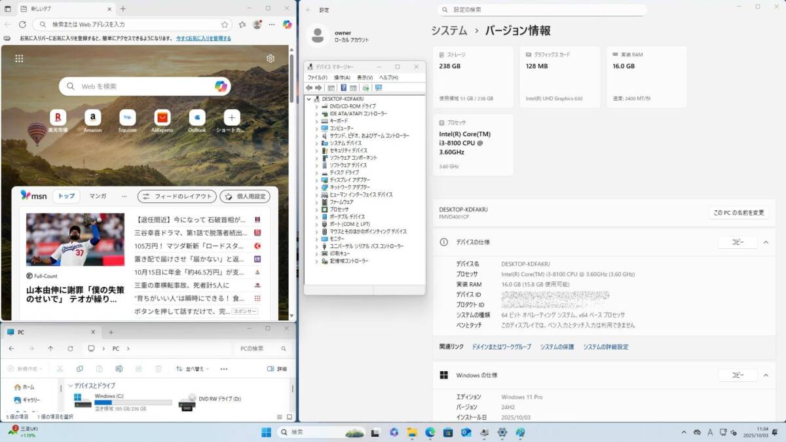Add this page to favorites star icon
The width and height of the screenshot is (786, 442).
tap(225, 24)
